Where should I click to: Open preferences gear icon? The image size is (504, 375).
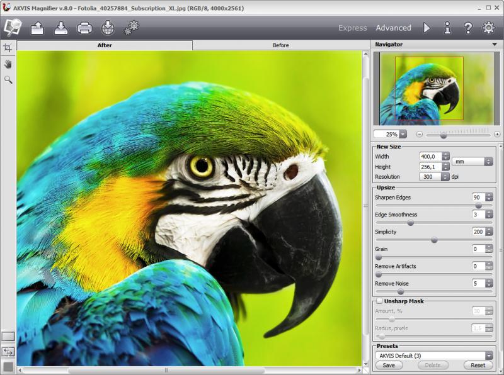point(488,28)
